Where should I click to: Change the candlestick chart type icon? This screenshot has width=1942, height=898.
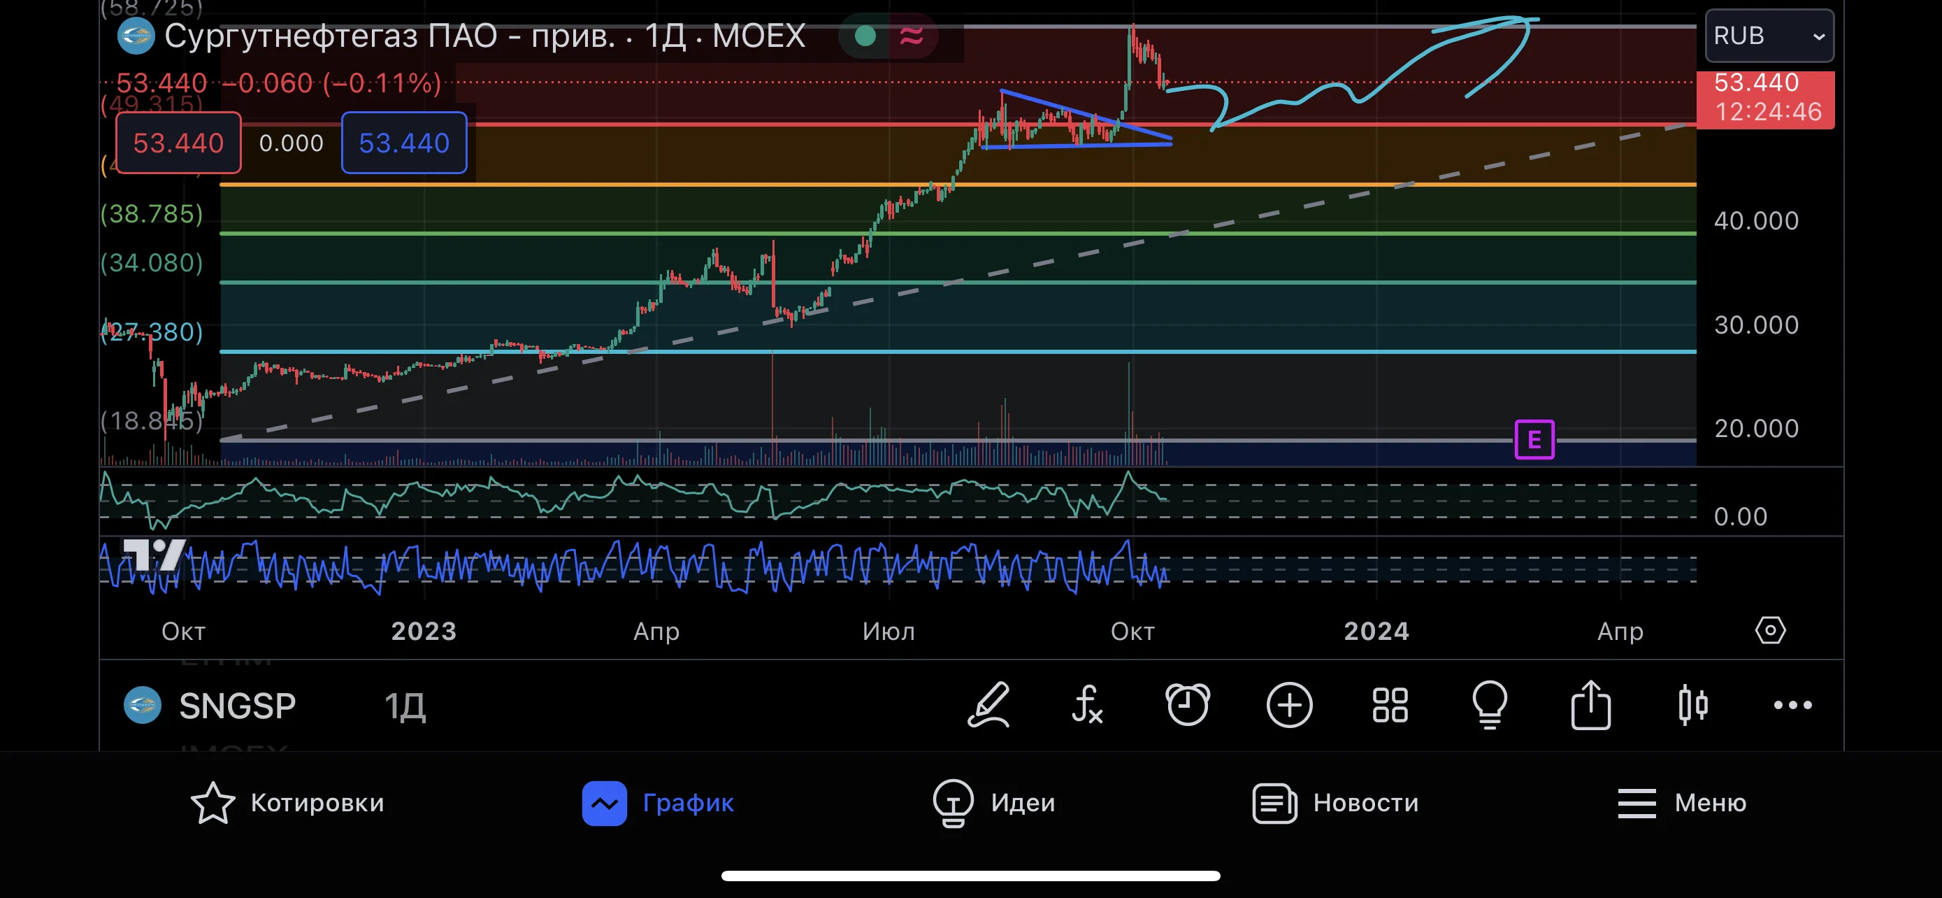(1692, 705)
